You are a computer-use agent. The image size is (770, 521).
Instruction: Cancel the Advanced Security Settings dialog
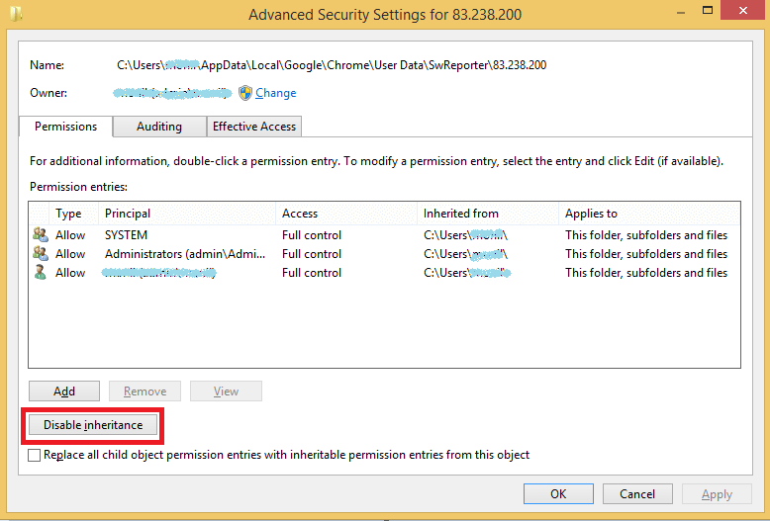click(x=637, y=493)
